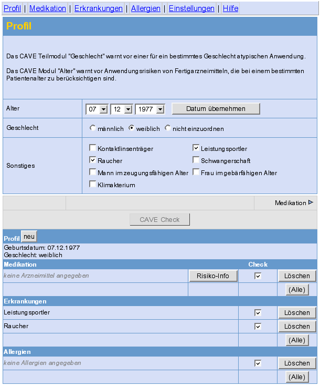Toggle check for Leistungssportler in Erkrankungen
The height and width of the screenshot is (386, 320).
[x=258, y=313]
